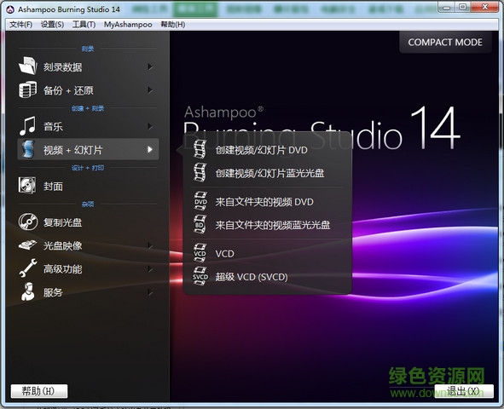504x409 pixels.
Task: Select 创建视频/幻灯片 DVD option
Action: click(x=261, y=150)
